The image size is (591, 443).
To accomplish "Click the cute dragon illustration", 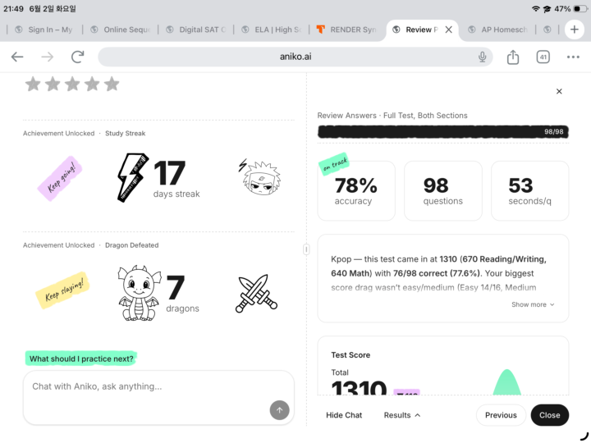I will [139, 294].
